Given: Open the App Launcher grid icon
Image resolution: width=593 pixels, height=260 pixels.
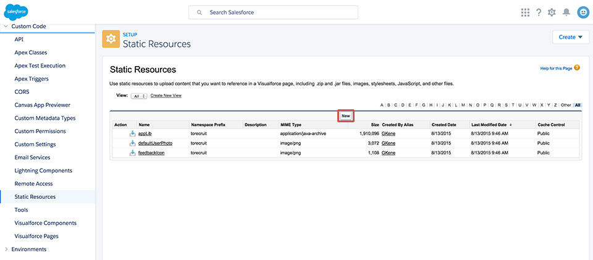Looking at the screenshot, I should [x=525, y=12].
